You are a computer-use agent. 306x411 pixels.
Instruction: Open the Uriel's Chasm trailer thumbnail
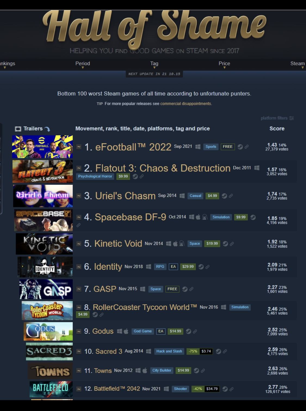coord(43,196)
